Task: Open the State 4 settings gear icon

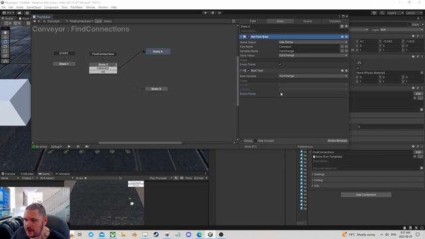Action: (x=346, y=27)
